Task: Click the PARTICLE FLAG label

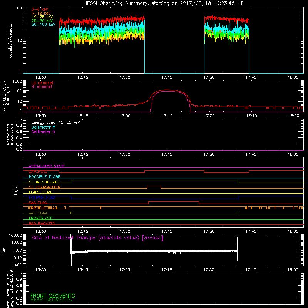Action: click(43, 208)
